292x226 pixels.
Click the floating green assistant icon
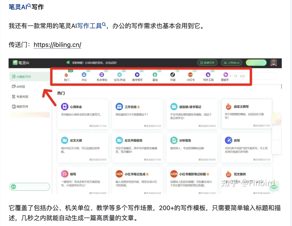(x=274, y=186)
